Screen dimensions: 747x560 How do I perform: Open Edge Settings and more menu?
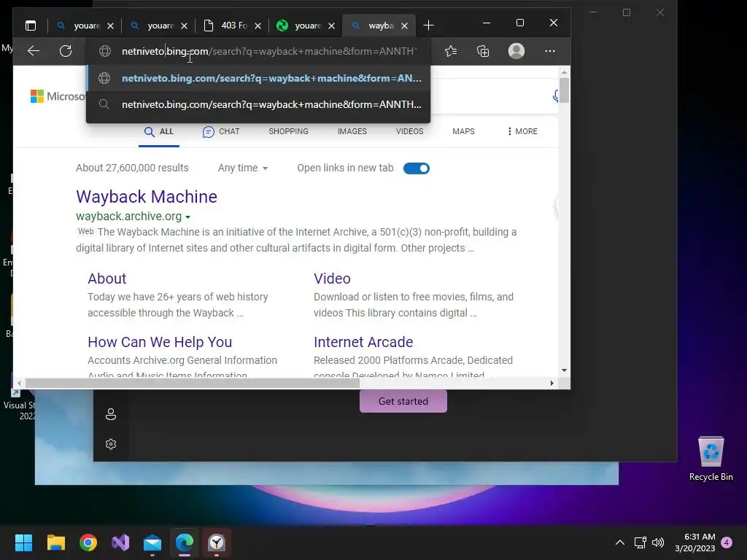550,51
